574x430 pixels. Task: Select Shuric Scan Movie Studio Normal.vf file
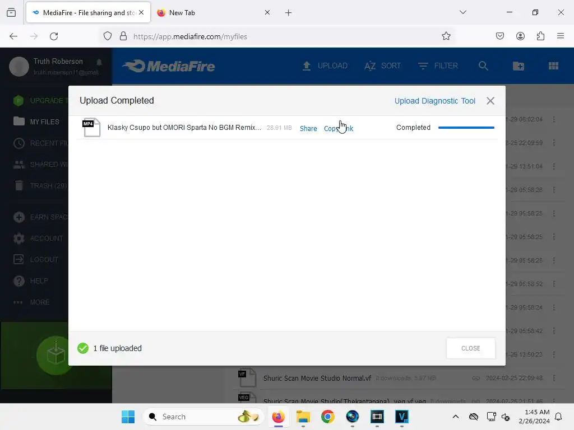[x=317, y=378]
